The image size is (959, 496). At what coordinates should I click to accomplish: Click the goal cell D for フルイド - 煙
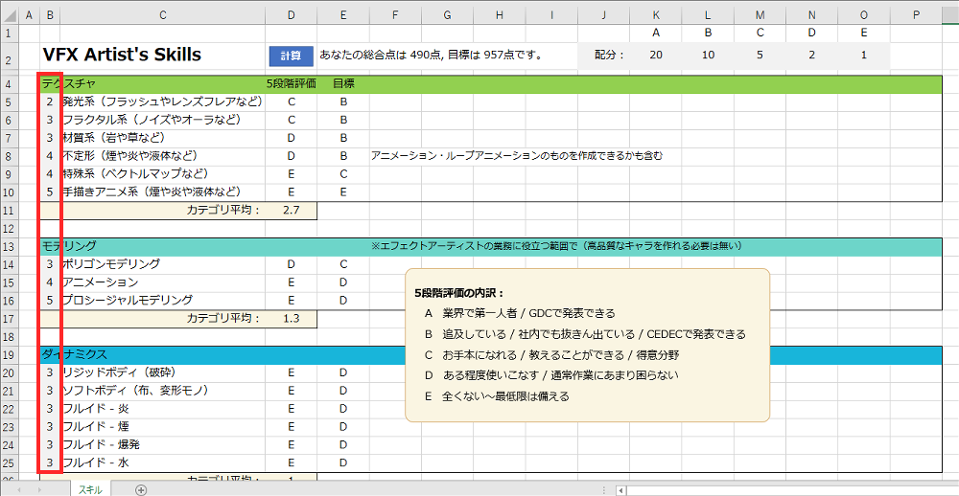pyautogui.click(x=343, y=427)
